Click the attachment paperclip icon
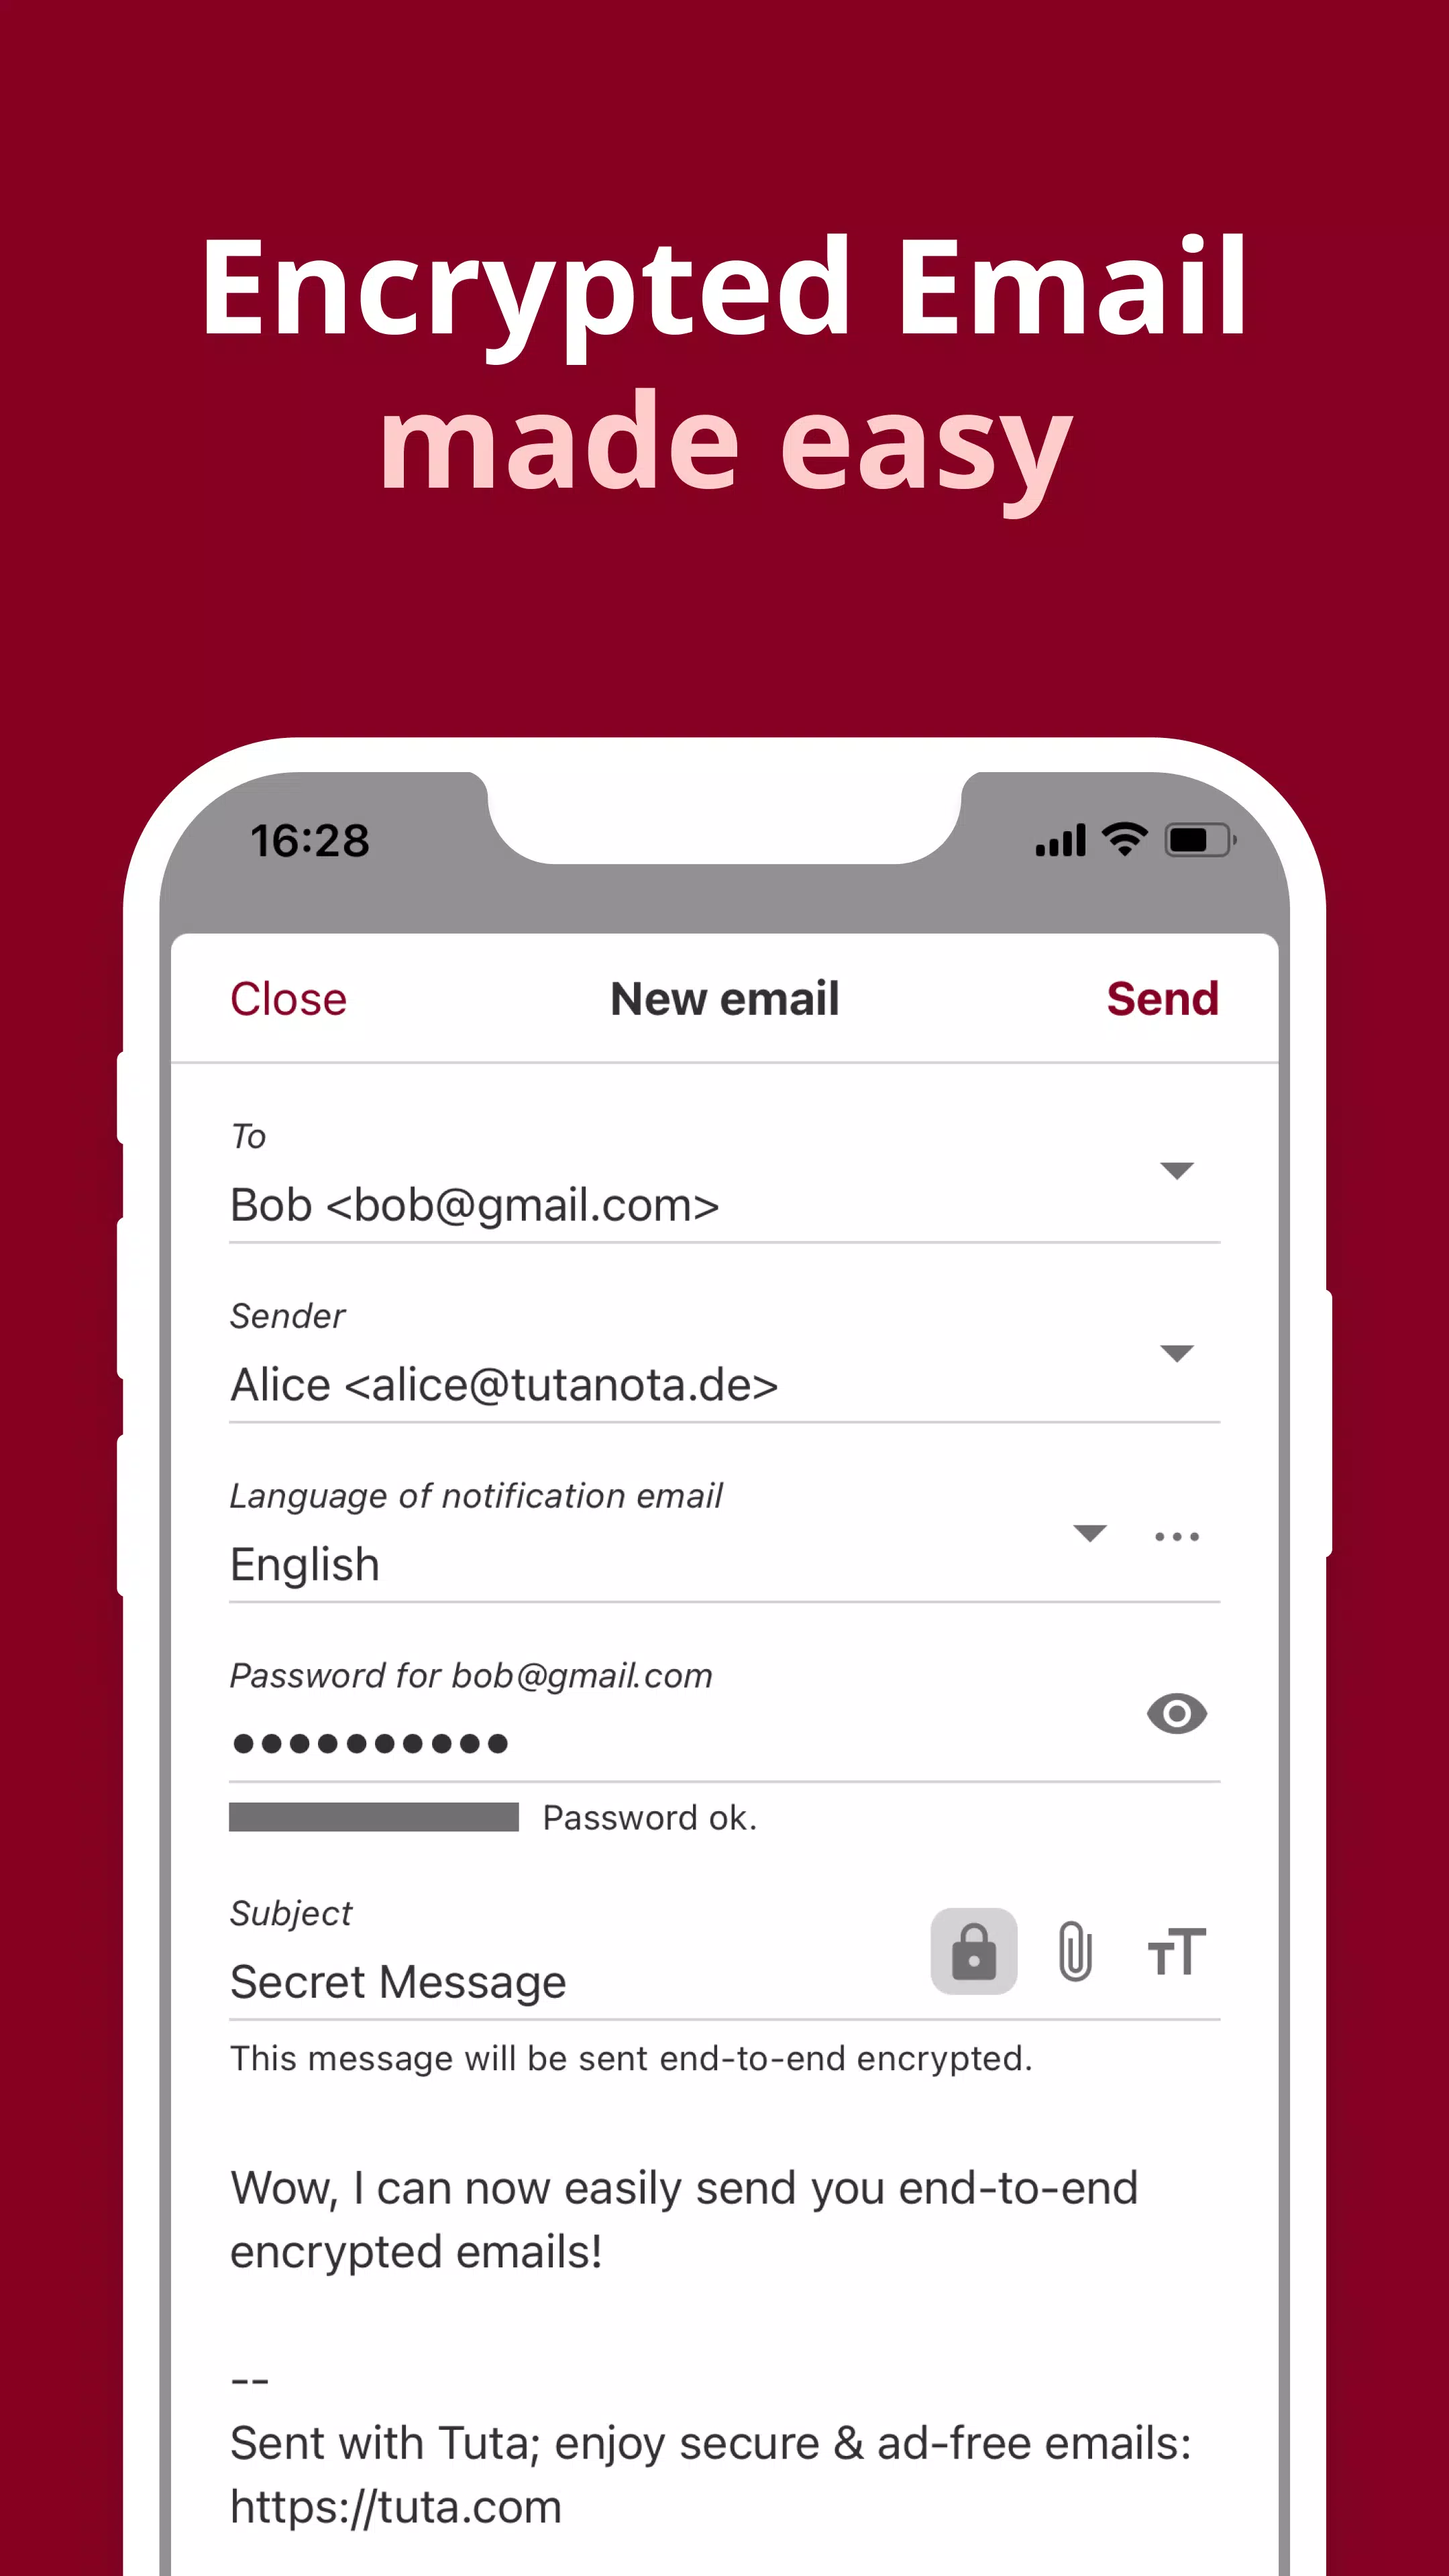The height and width of the screenshot is (2576, 1449). click(1074, 1951)
